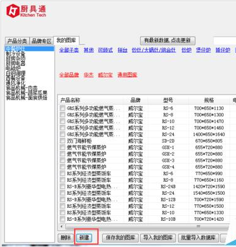The image size is (236, 247).
Task: Open the 可倾式 subcategory link
Action: point(105,50)
